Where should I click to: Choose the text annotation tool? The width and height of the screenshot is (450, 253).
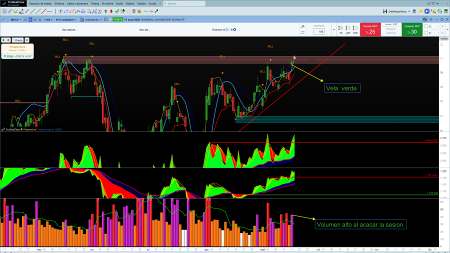pyautogui.click(x=60, y=11)
